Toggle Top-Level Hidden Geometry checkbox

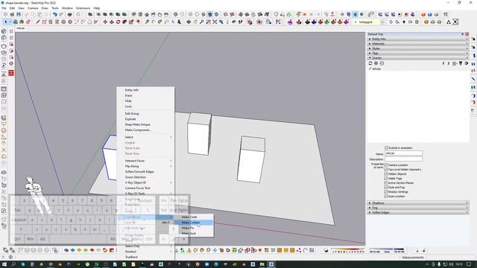(386, 169)
